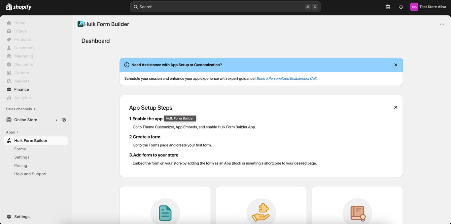This screenshot has width=451, height=224.
Task: Click the book with lightbulb card icon
Action: point(357,213)
